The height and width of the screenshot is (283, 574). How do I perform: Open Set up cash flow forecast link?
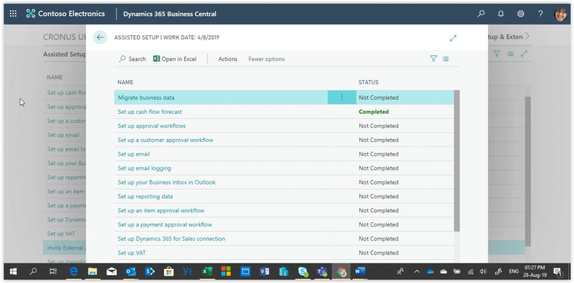(x=150, y=112)
